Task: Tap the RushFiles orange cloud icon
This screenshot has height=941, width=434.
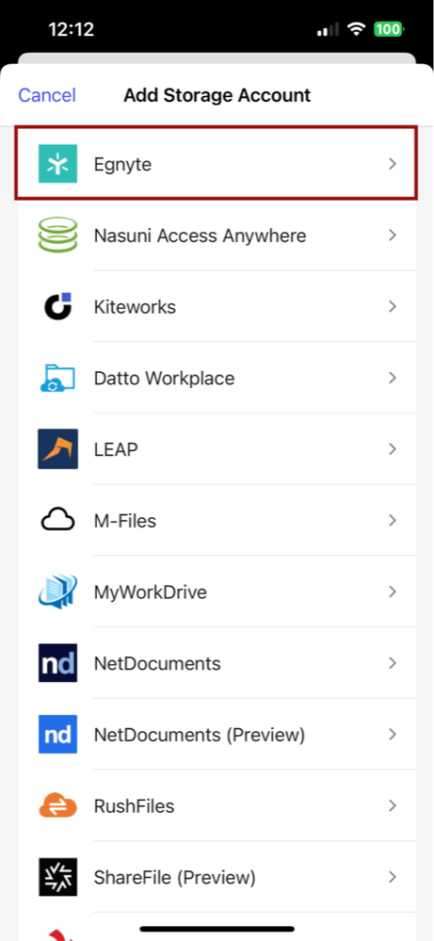Action: pyautogui.click(x=57, y=806)
